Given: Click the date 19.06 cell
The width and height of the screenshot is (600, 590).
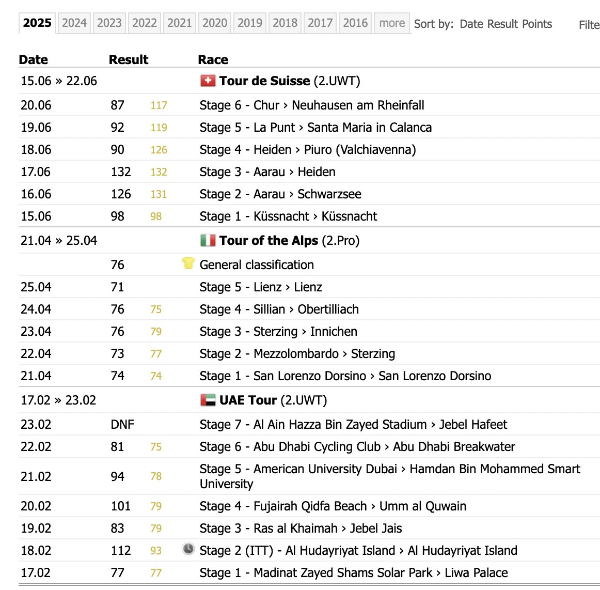Looking at the screenshot, I should [x=36, y=128].
